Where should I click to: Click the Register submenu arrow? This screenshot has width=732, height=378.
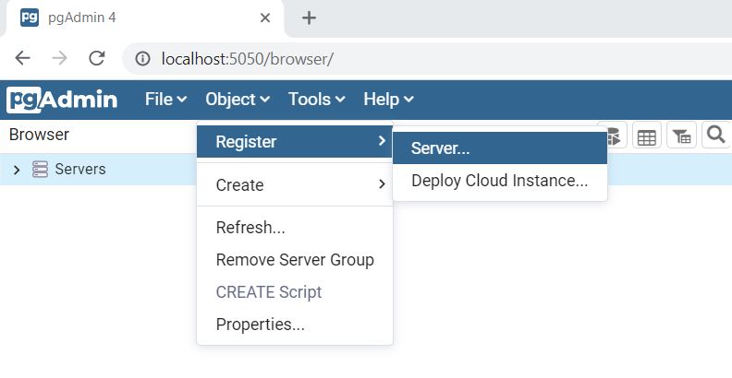382,140
